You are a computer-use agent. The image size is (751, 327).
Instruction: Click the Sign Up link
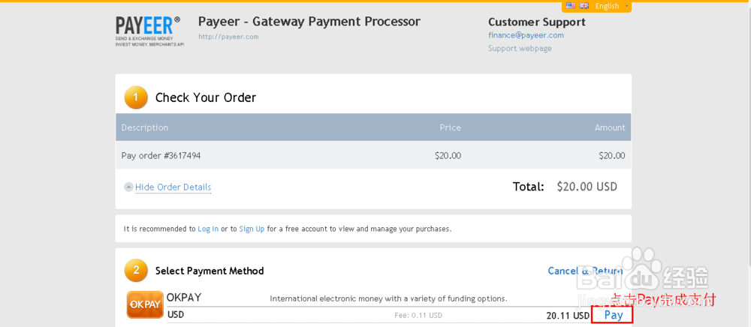252,229
